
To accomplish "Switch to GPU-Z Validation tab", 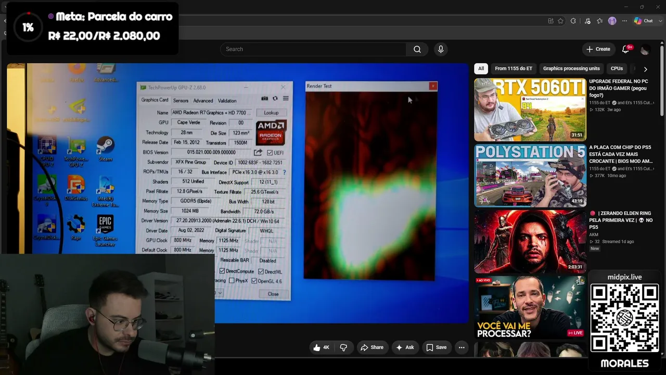I will 227,101.
